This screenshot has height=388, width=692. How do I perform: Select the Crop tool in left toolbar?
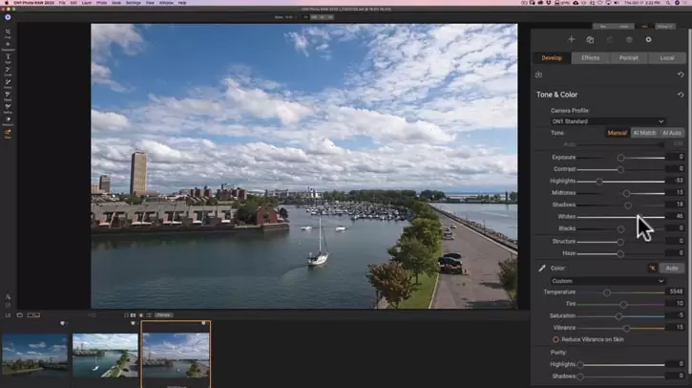(x=8, y=32)
